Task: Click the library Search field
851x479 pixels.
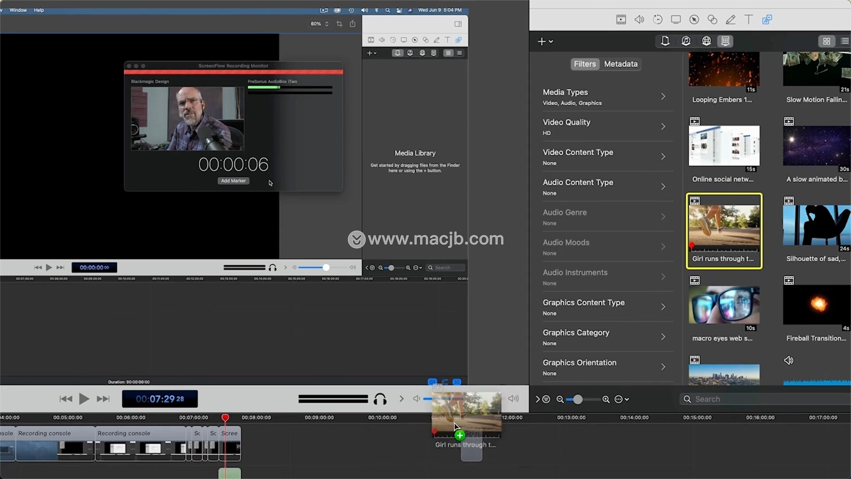Action: 765,399
